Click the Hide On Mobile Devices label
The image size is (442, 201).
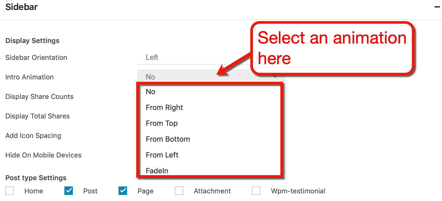point(43,155)
